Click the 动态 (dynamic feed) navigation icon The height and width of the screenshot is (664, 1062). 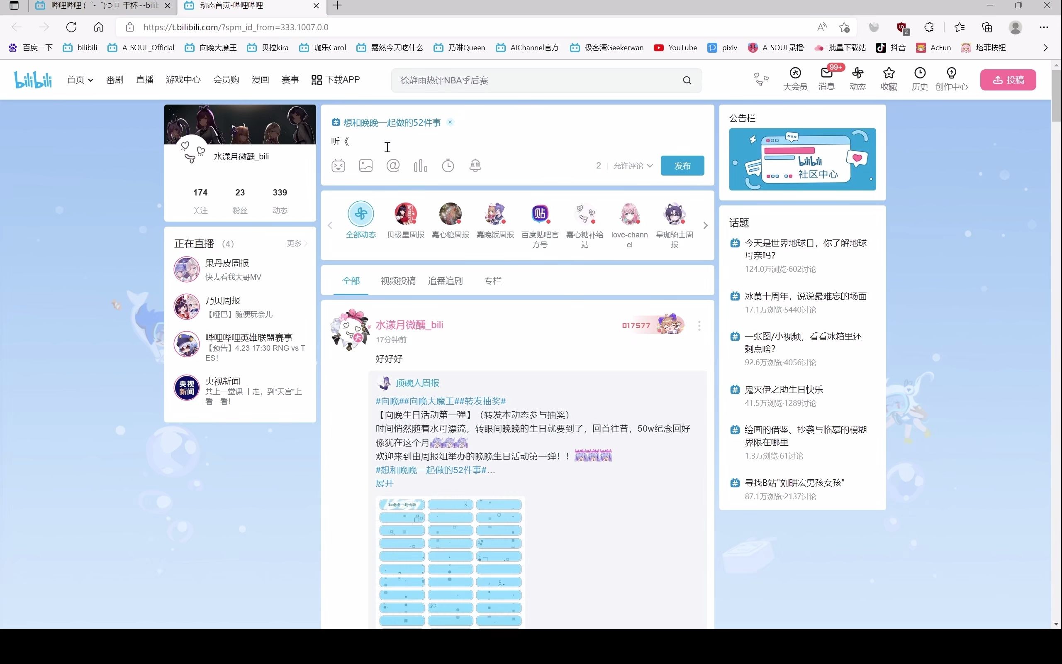point(857,79)
